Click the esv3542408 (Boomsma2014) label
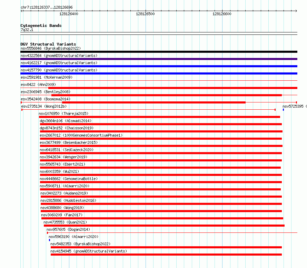 pyautogui.click(x=46, y=99)
